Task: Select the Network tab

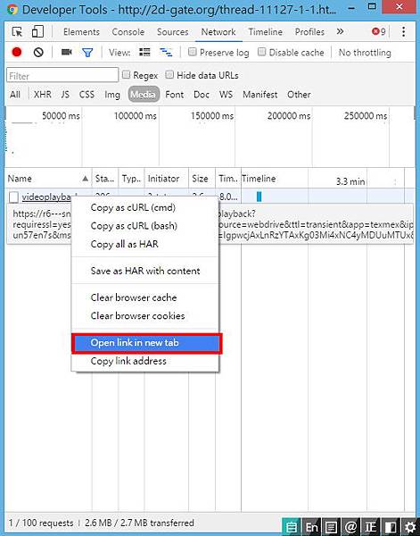Action: click(x=218, y=32)
